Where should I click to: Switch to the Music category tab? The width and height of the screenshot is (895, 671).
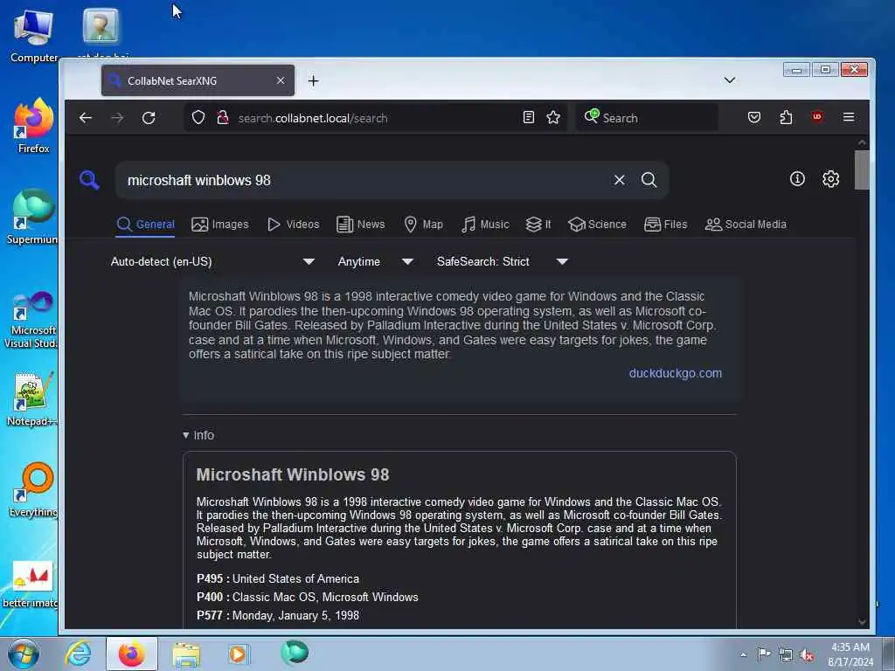tap(485, 225)
